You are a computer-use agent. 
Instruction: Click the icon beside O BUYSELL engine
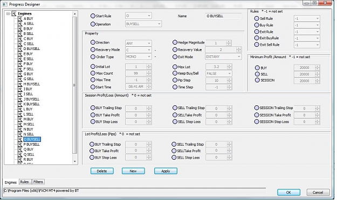coord(20,140)
